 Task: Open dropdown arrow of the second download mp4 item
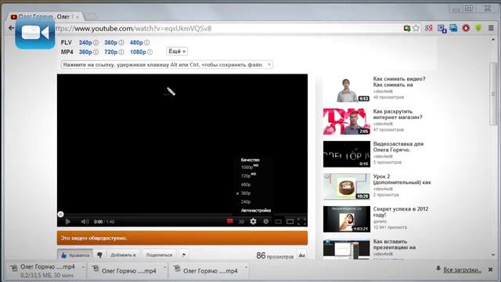pos(165,267)
